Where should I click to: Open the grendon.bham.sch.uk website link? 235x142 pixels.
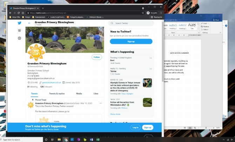(52, 82)
